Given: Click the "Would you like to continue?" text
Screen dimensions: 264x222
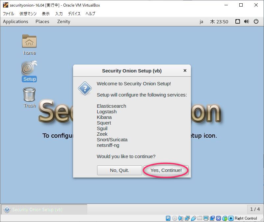Looking at the screenshot, I should click(x=126, y=156).
